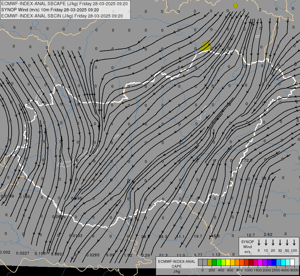300x276 pixels.
Task: Click the 'SYNOP' label in wind legend
Action: pyautogui.click(x=247, y=242)
